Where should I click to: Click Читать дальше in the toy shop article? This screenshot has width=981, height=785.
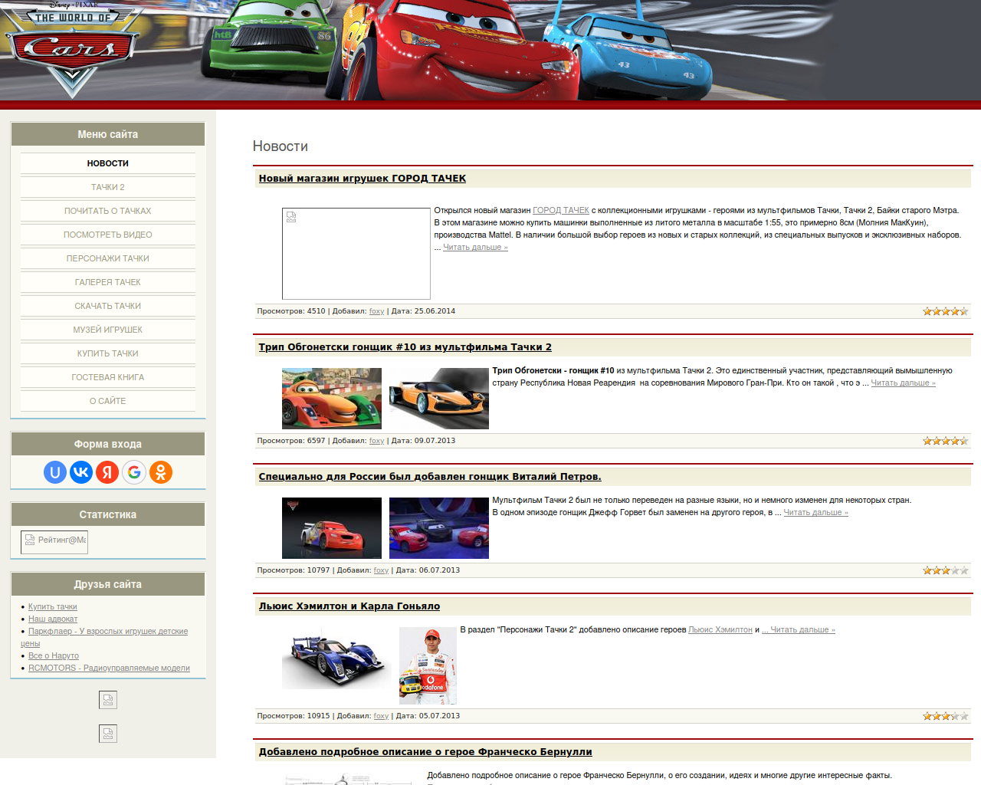(475, 247)
